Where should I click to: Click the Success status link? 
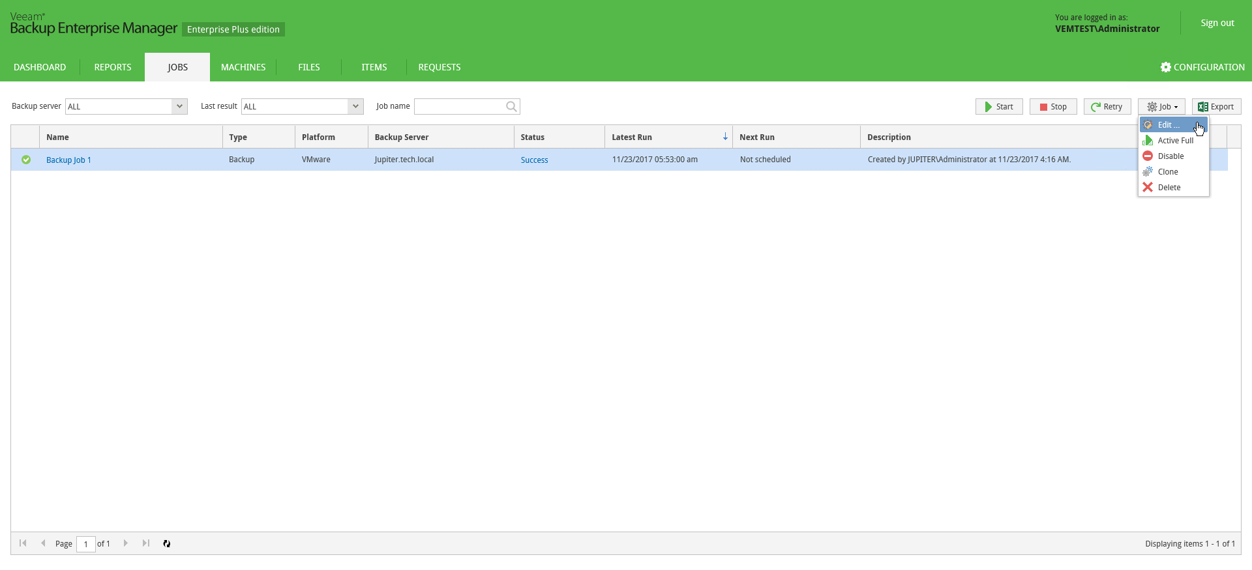click(x=534, y=160)
